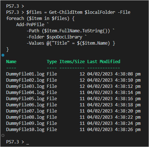This screenshot has width=149, height=147.
Task: Click the -Values parameter text
Action: click(x=35, y=43)
